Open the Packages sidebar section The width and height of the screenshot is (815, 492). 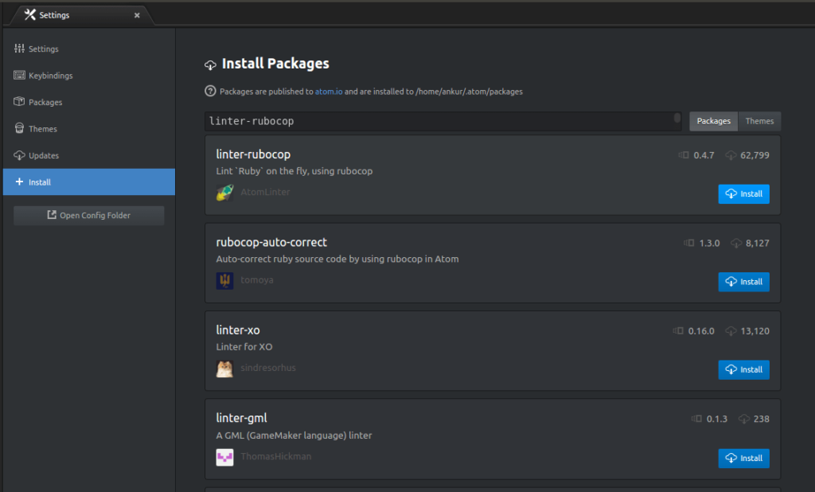pos(89,102)
